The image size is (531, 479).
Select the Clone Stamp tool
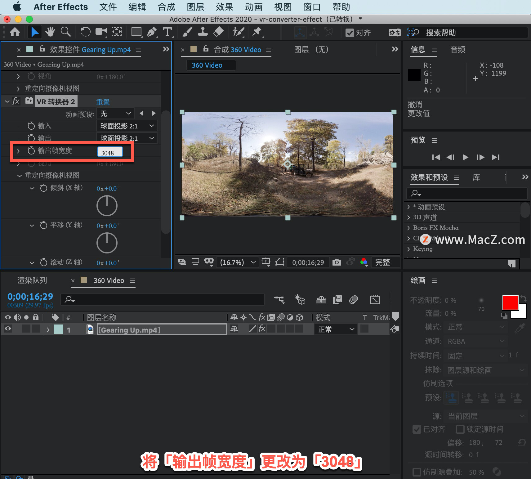point(203,32)
